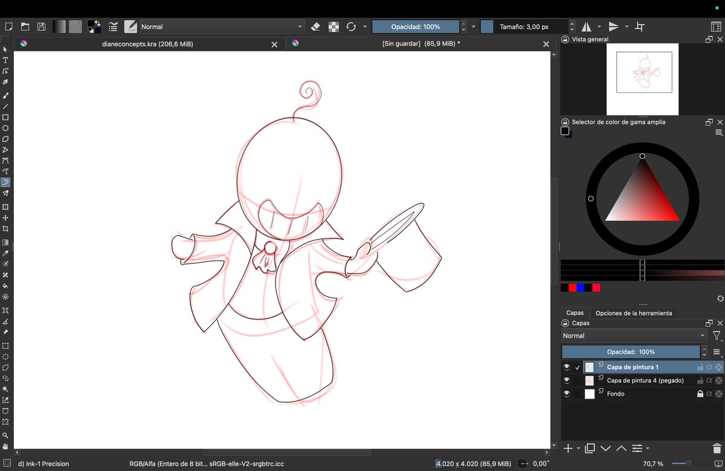
Task: Expand layer properties dropdown arrow
Action: (x=647, y=449)
